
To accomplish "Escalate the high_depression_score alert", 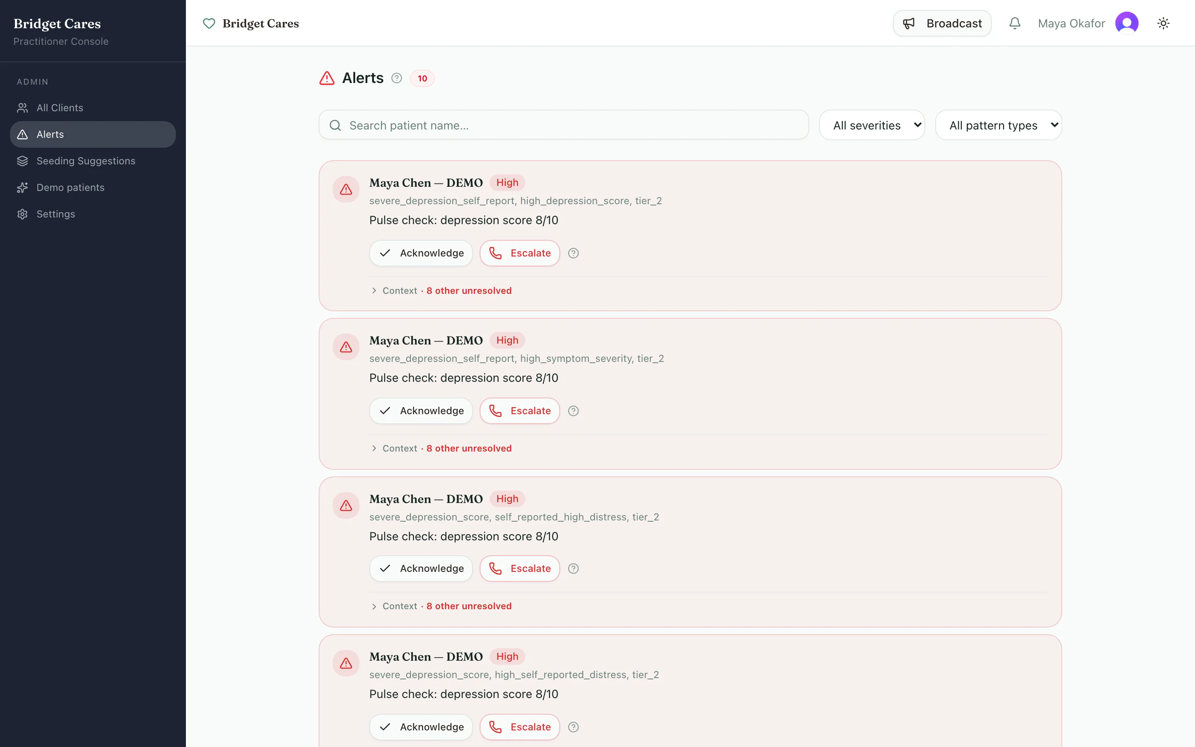I will [519, 253].
